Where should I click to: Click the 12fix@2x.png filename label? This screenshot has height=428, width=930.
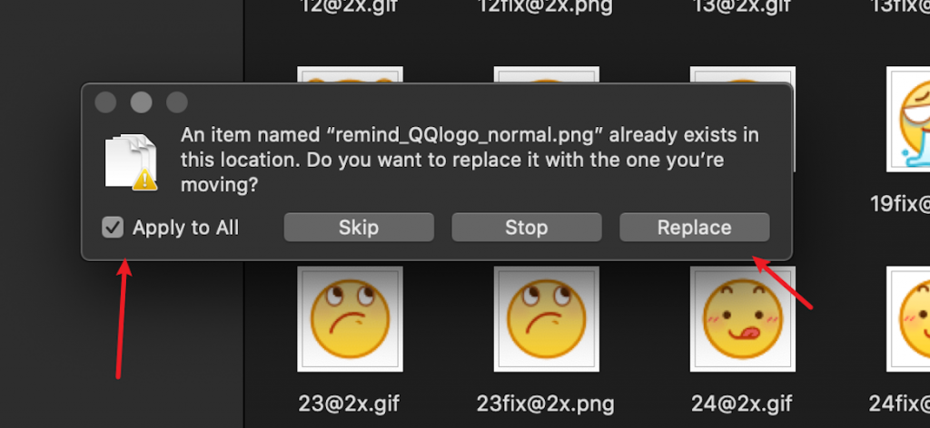(546, 6)
